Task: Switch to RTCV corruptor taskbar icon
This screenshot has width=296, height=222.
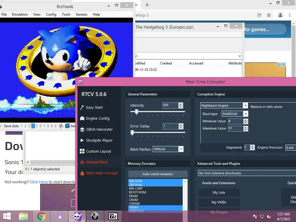Action: click(x=77, y=216)
